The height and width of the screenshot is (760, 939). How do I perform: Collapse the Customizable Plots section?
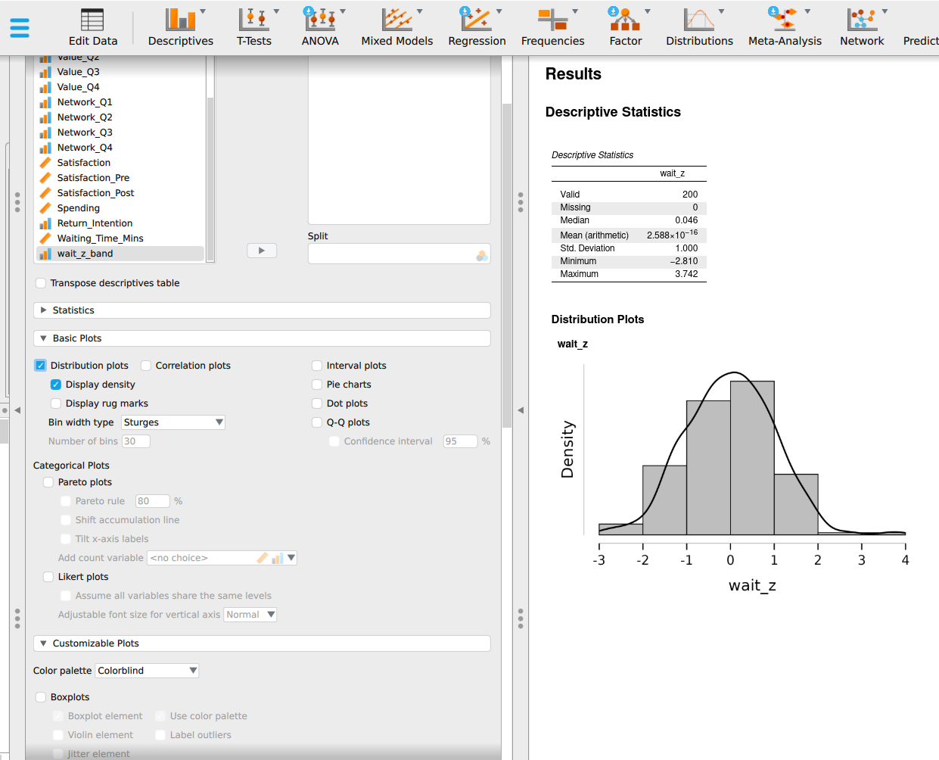[262, 643]
